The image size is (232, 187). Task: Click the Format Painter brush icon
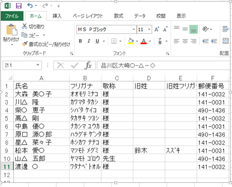coord(24,44)
